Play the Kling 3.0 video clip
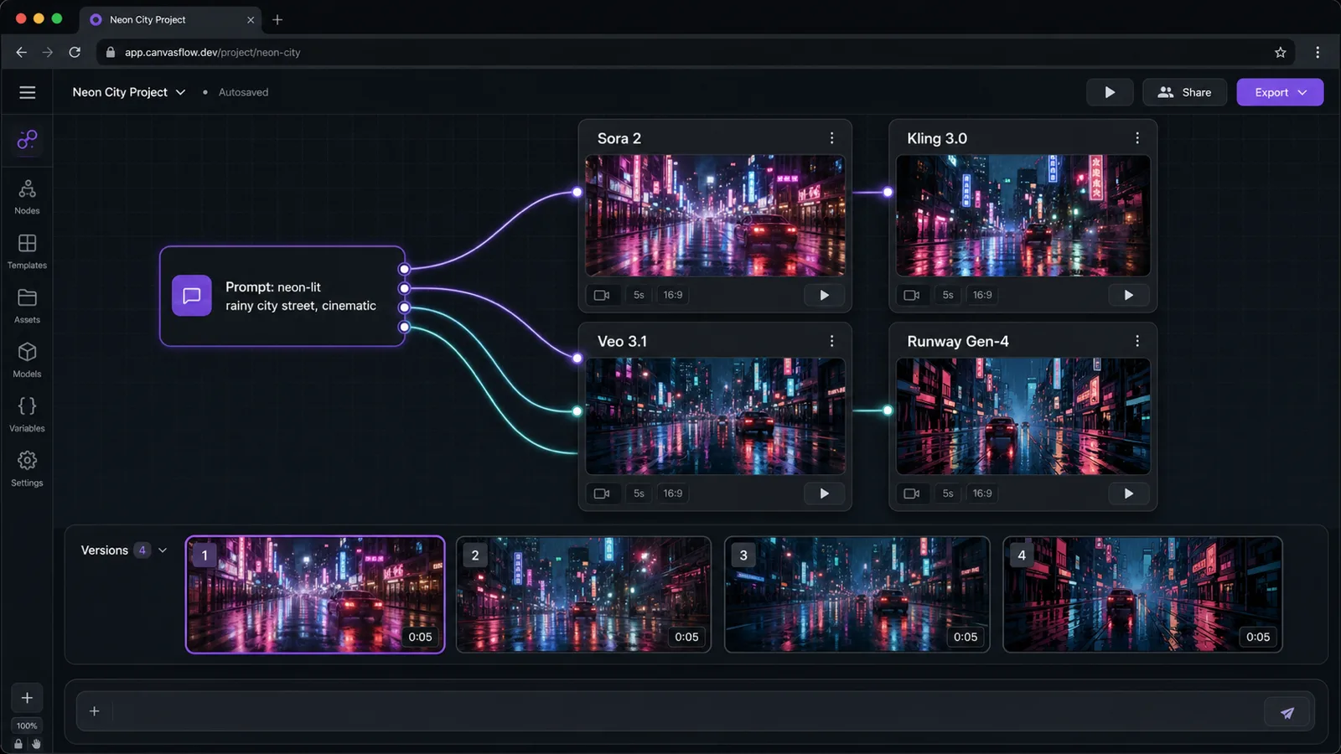The width and height of the screenshot is (1341, 754). 1129,295
